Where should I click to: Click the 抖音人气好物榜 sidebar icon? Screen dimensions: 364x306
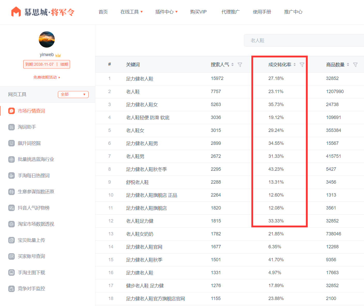point(12,208)
